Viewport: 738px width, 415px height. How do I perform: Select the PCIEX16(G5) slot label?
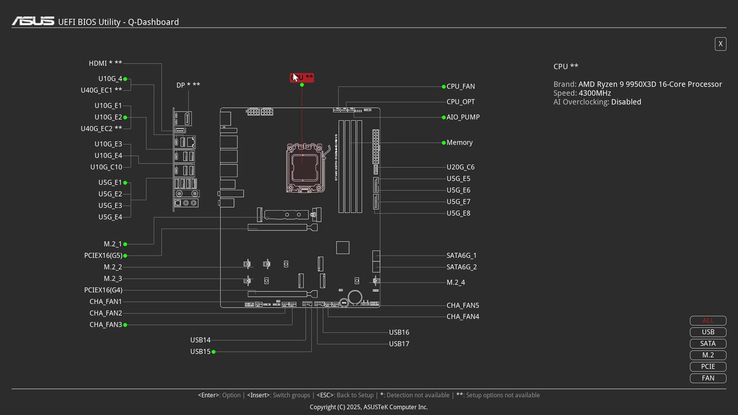pos(103,256)
